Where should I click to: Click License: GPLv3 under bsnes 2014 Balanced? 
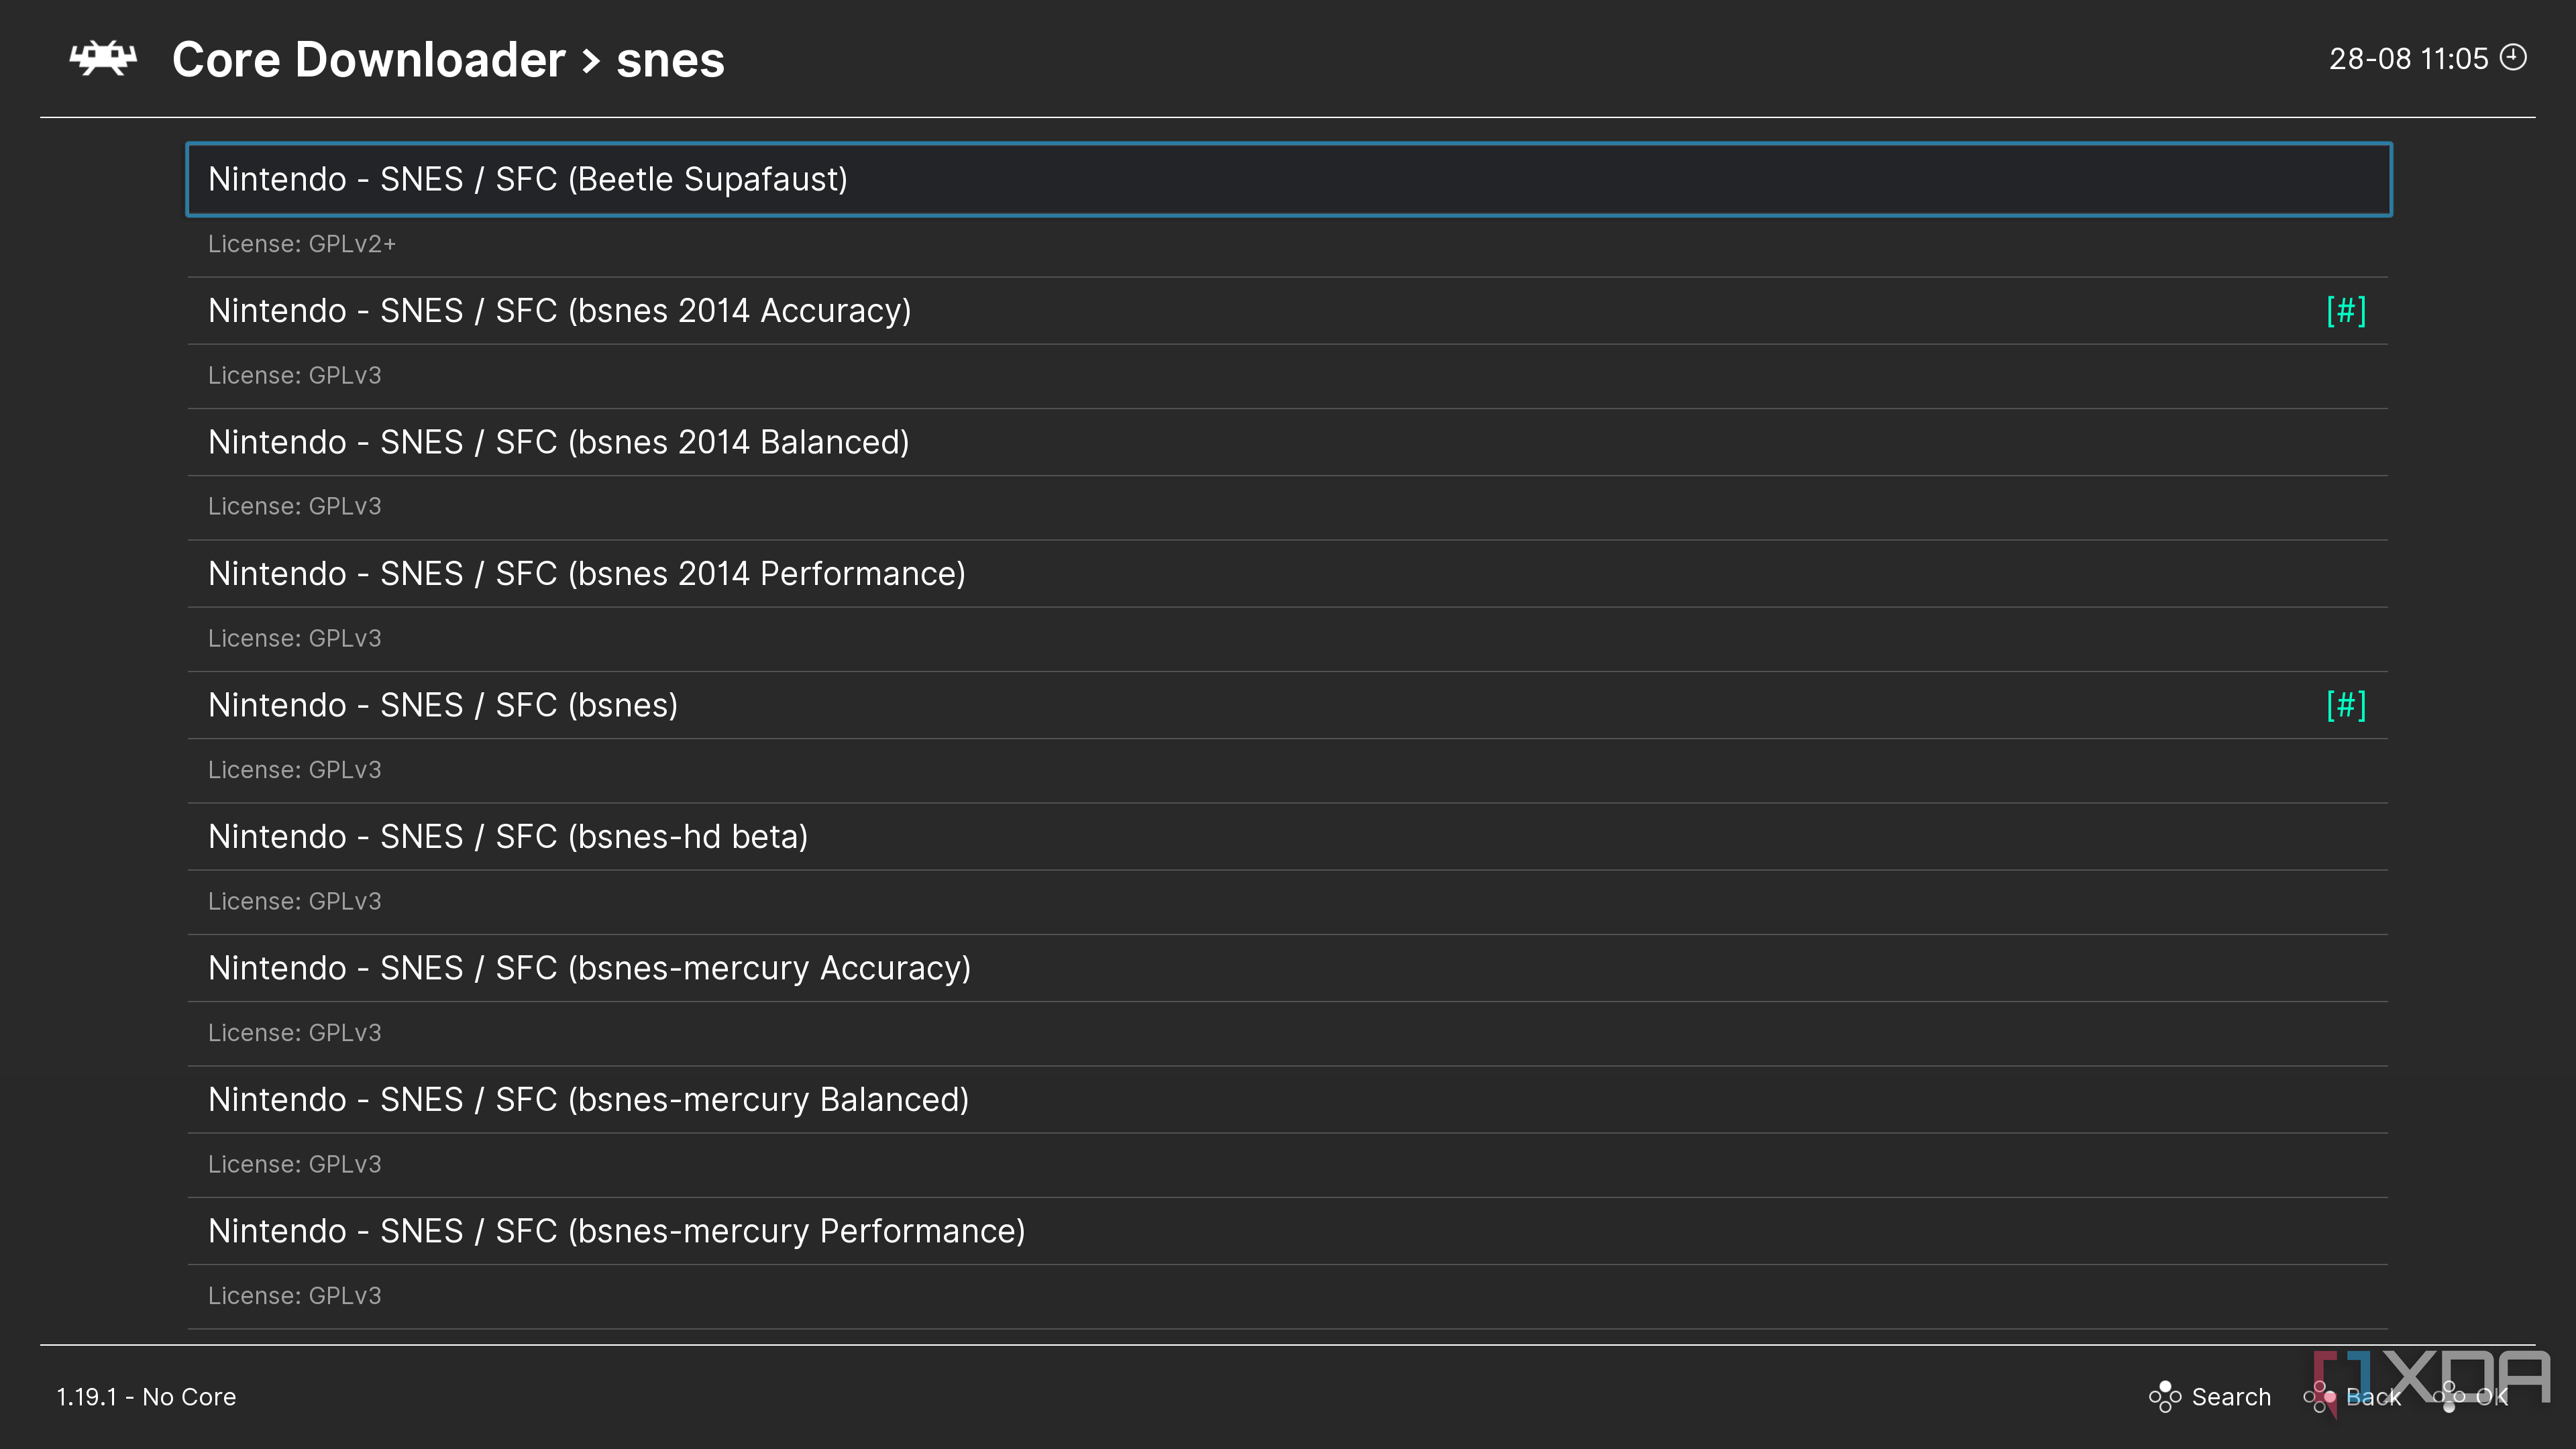pos(295,507)
